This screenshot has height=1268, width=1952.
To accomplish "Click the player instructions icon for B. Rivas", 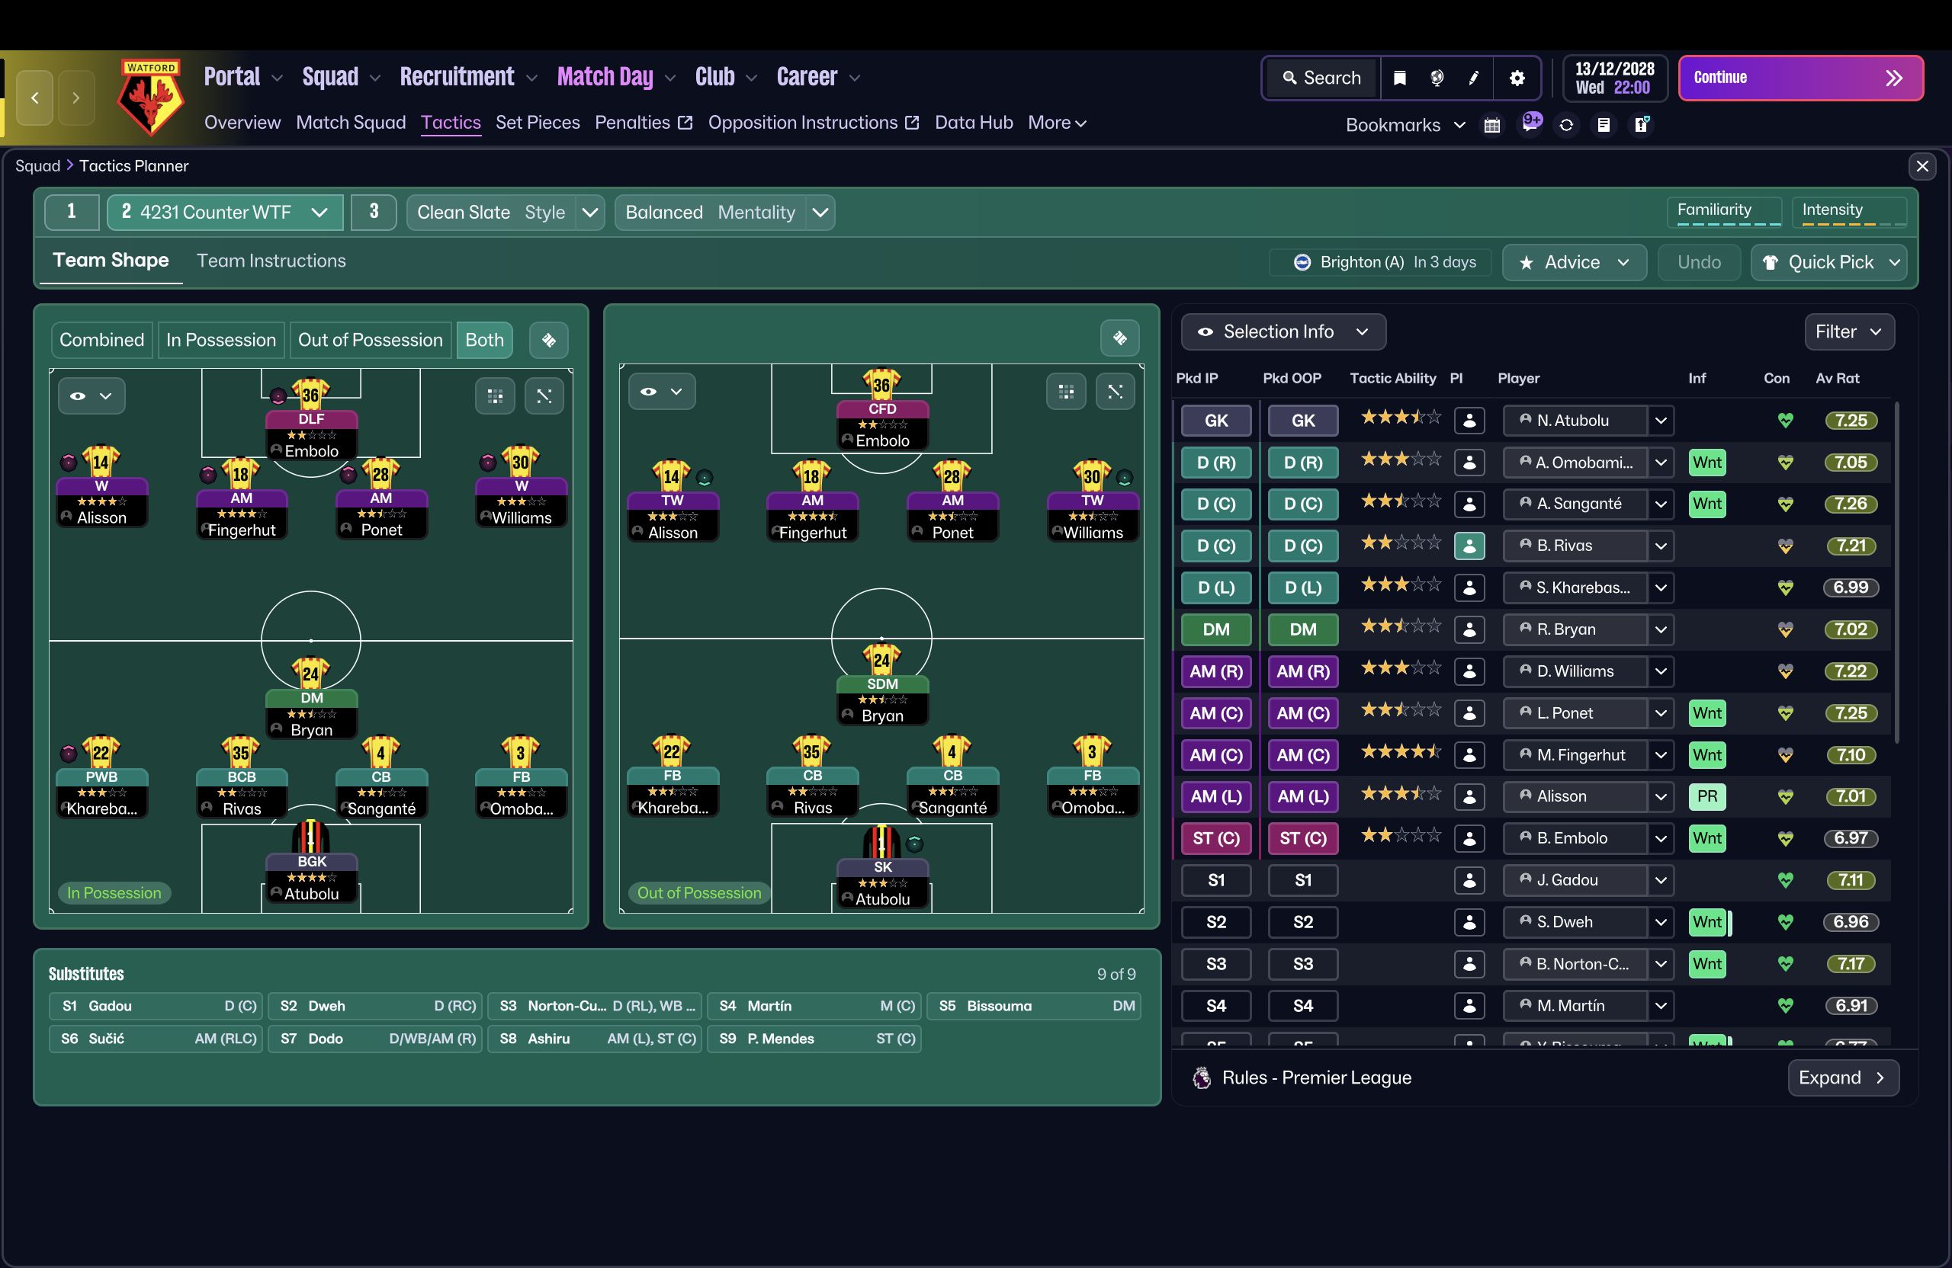I will [1470, 546].
